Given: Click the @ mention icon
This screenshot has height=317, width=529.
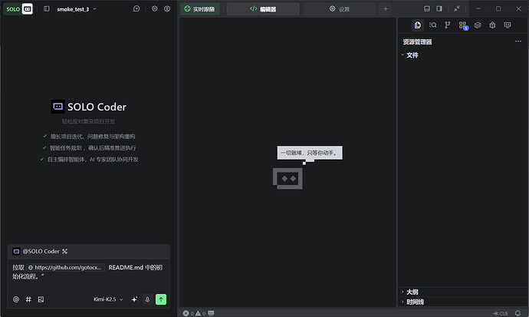Looking at the screenshot, I should pyautogui.click(x=16, y=299).
